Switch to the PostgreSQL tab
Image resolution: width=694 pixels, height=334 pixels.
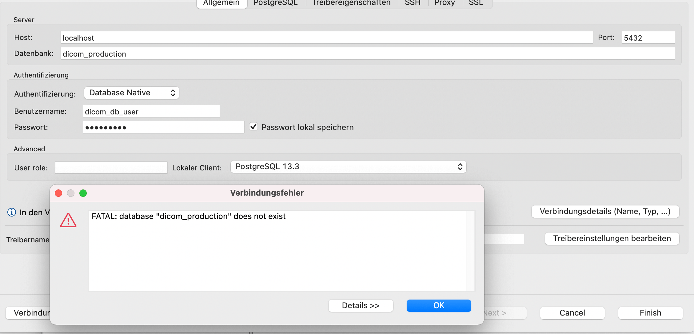point(275,3)
